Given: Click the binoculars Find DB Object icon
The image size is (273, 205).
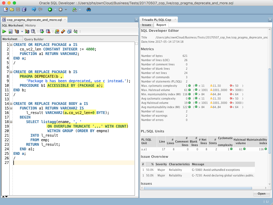Looking at the screenshot, I should coord(89,10).
